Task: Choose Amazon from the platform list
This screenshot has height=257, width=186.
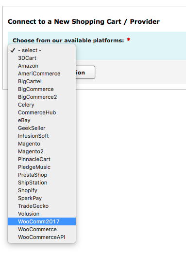Action: [42, 66]
